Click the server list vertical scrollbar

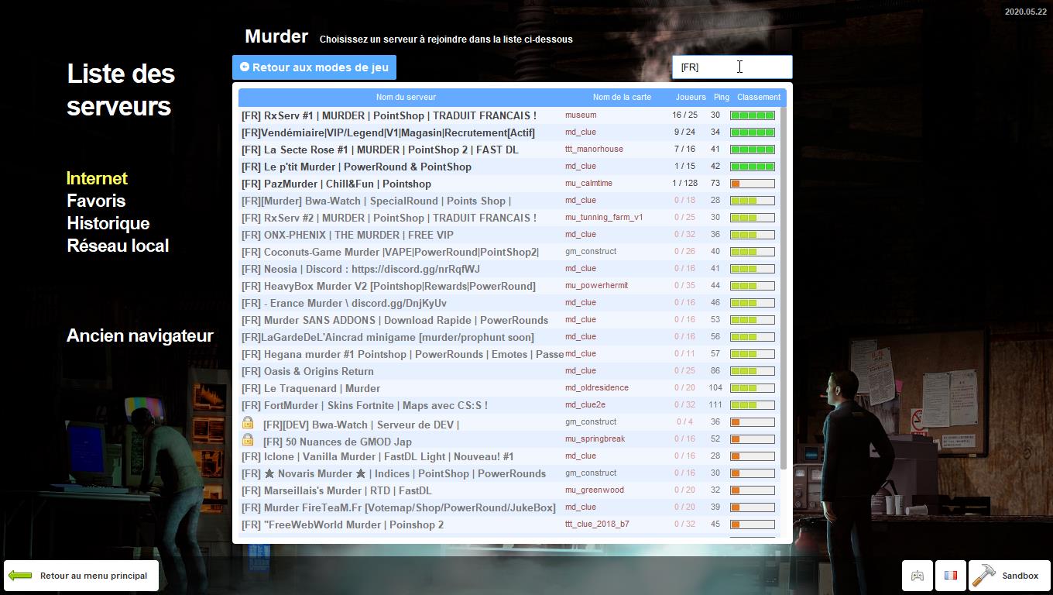point(784,287)
